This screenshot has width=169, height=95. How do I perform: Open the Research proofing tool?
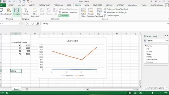click(x=8, y=12)
